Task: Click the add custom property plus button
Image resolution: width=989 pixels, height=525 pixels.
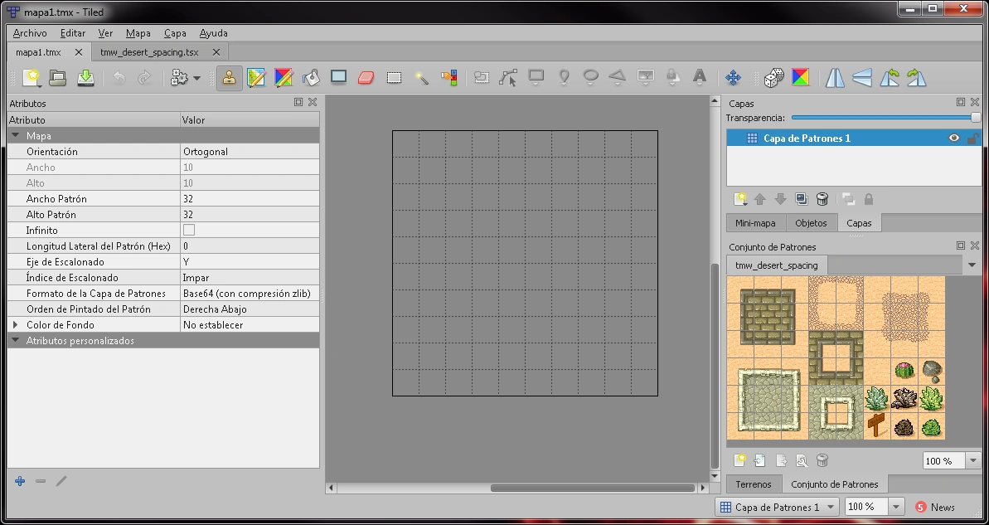Action: 20,481
